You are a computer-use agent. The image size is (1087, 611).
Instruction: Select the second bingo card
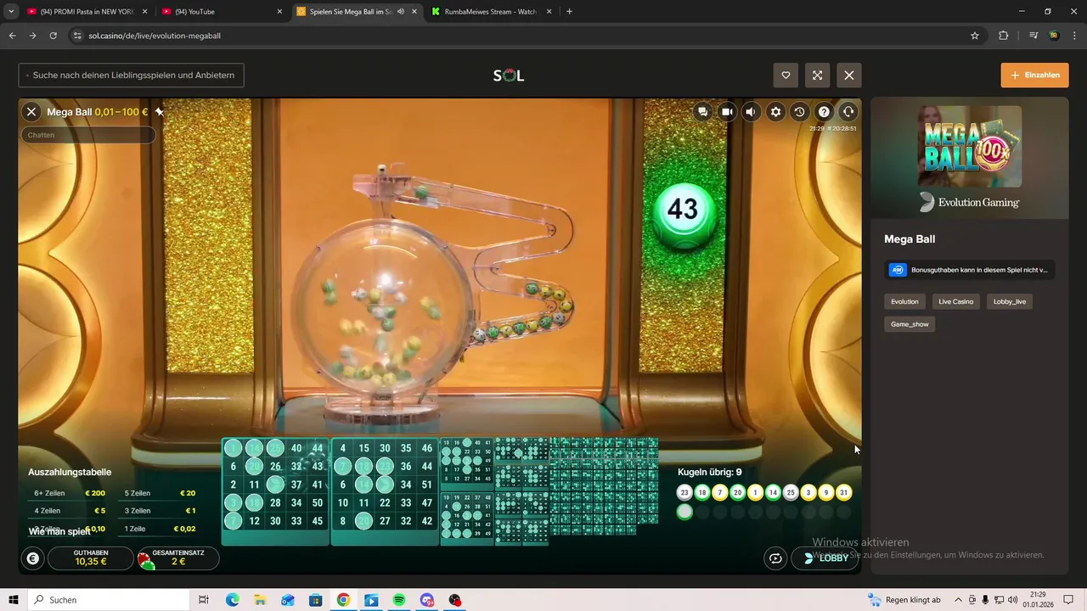point(384,491)
